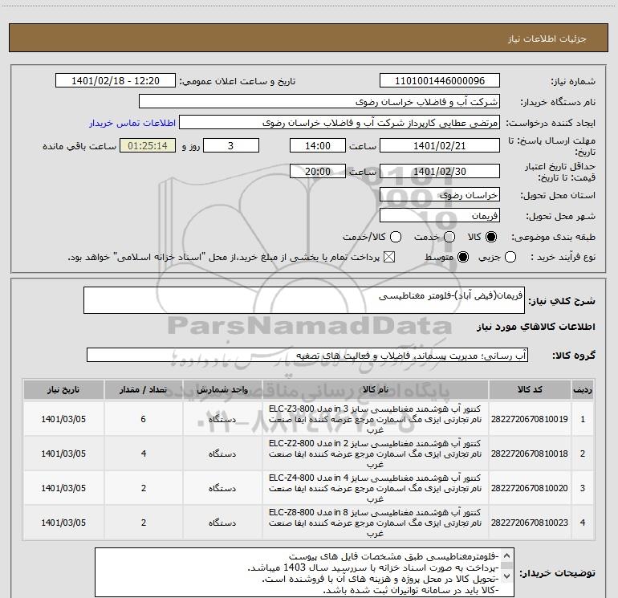Viewport: 618px width, 598px height.
Task: Click the need number field 1101001446000096
Action: (440, 81)
